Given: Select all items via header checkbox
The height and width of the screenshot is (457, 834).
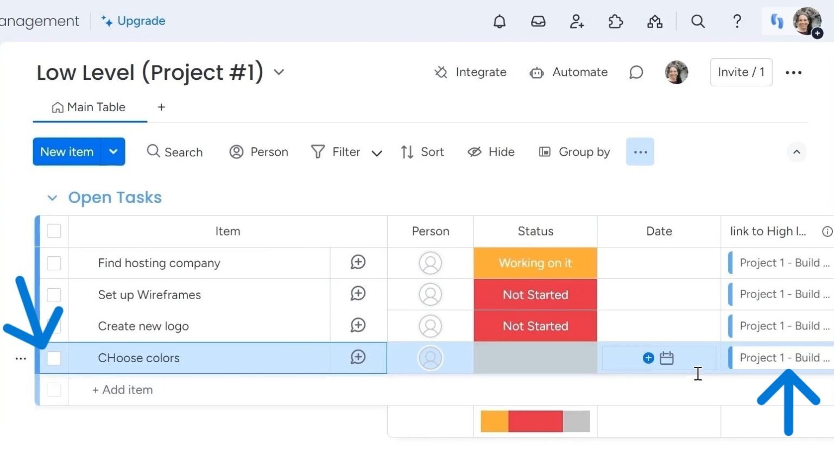Looking at the screenshot, I should click(54, 231).
